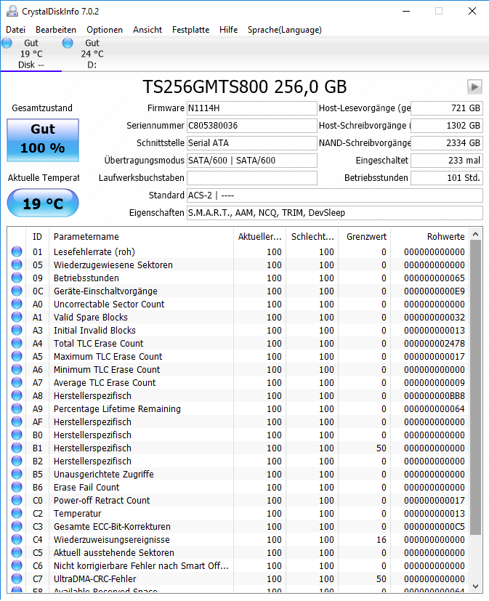Image resolution: width=489 pixels, height=601 pixels.
Task: Click the Gut 100 % health status button
Action: pos(43,140)
